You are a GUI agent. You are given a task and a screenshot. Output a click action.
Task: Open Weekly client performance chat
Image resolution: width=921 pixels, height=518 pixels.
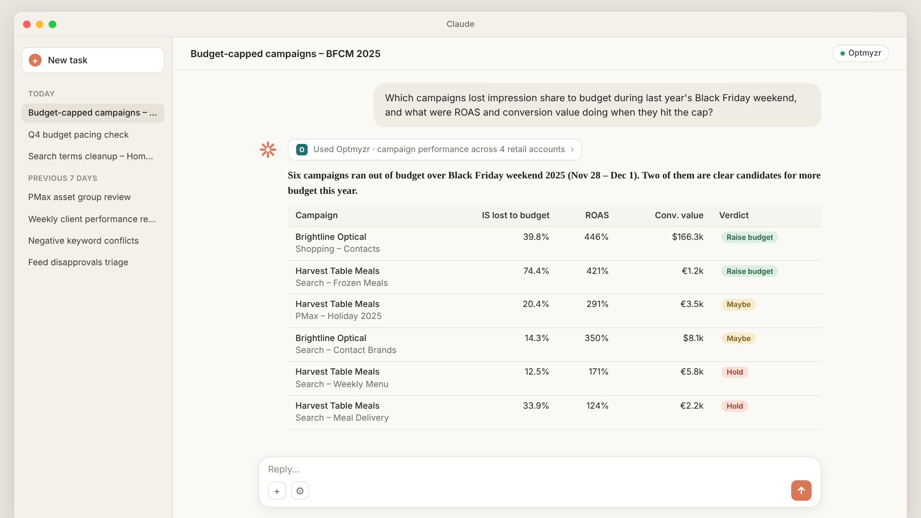93,219
